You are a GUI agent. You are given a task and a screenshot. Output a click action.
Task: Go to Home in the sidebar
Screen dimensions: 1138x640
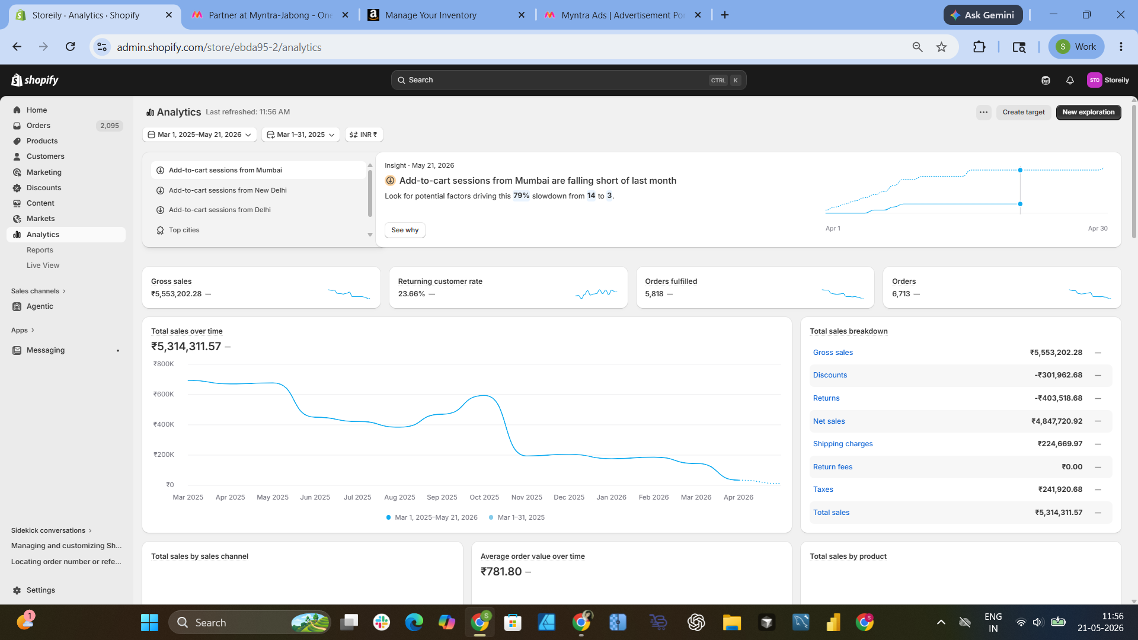37,110
